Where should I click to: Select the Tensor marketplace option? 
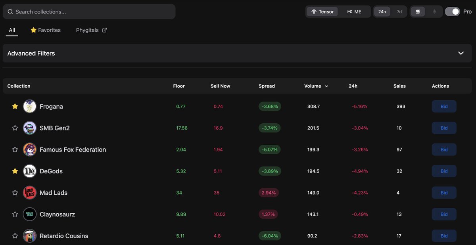coord(322,11)
